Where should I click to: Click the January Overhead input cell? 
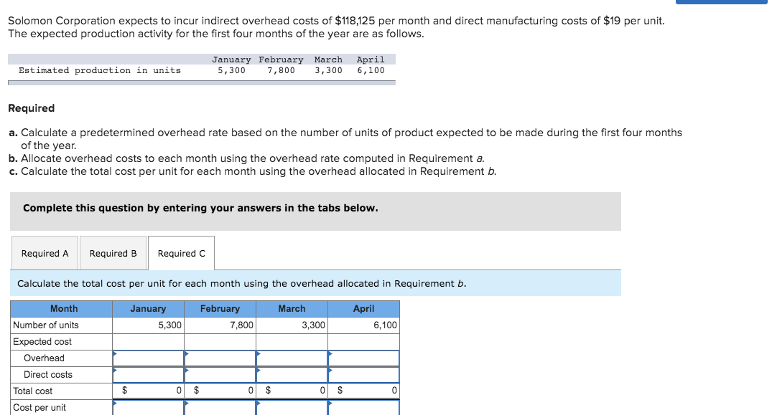[x=148, y=358]
